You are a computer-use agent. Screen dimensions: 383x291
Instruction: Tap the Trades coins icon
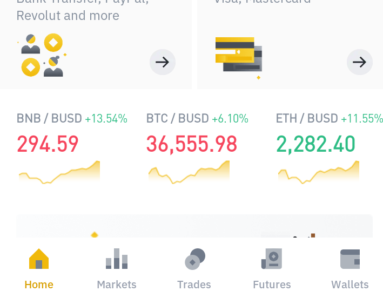pos(195,259)
